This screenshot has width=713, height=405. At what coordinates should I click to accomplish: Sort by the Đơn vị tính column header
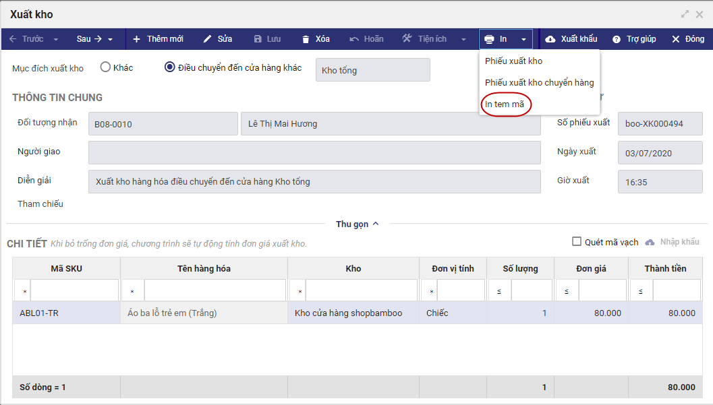tap(453, 268)
